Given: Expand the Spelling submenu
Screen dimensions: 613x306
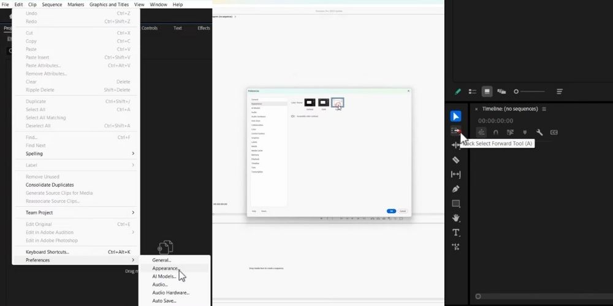Looking at the screenshot, I should coord(76,154).
